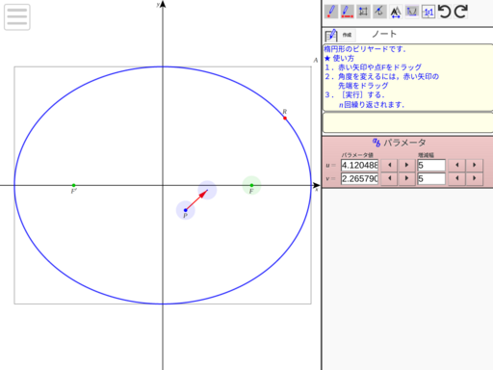Click the パラメータ panel header

click(400, 143)
